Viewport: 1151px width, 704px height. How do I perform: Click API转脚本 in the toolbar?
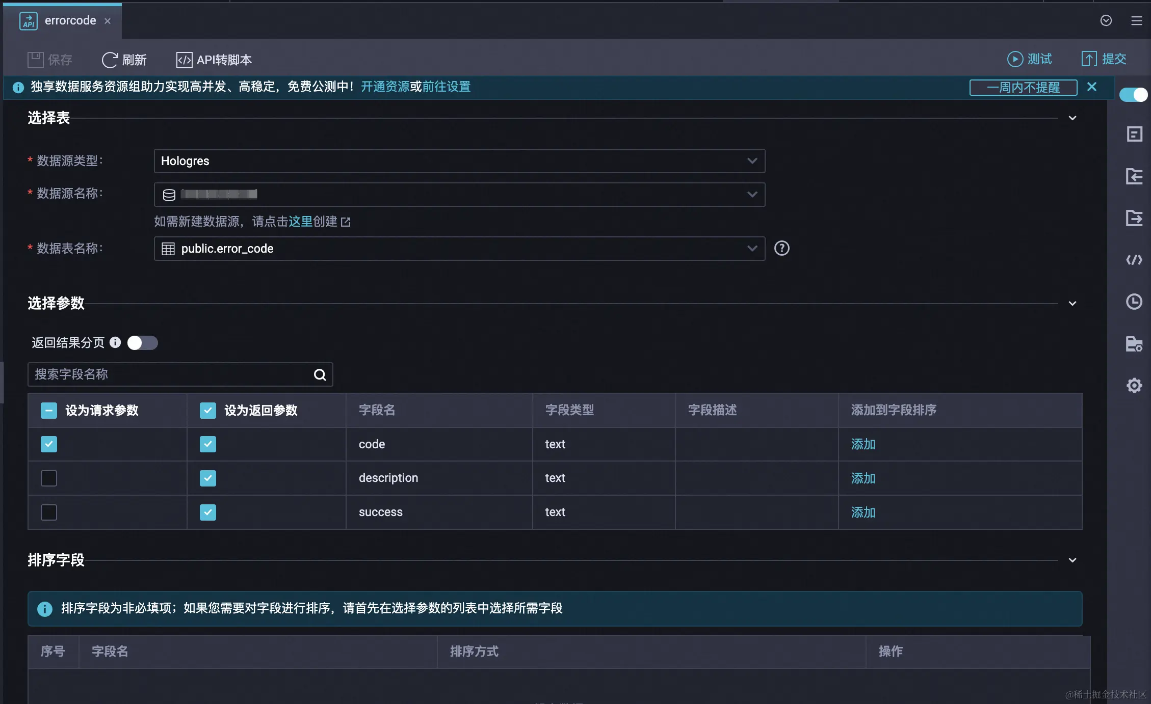pyautogui.click(x=214, y=60)
